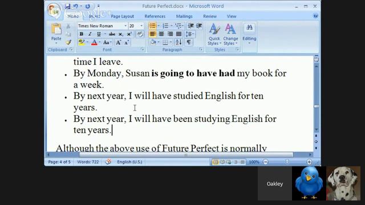Clear formatting from text

[x=140, y=34]
